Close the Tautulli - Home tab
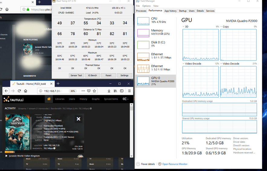The width and height of the screenshot is (267, 171). [x=51, y=84]
